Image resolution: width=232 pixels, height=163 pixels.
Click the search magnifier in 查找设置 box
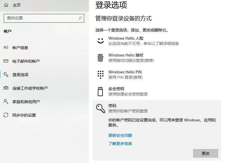[80, 18]
